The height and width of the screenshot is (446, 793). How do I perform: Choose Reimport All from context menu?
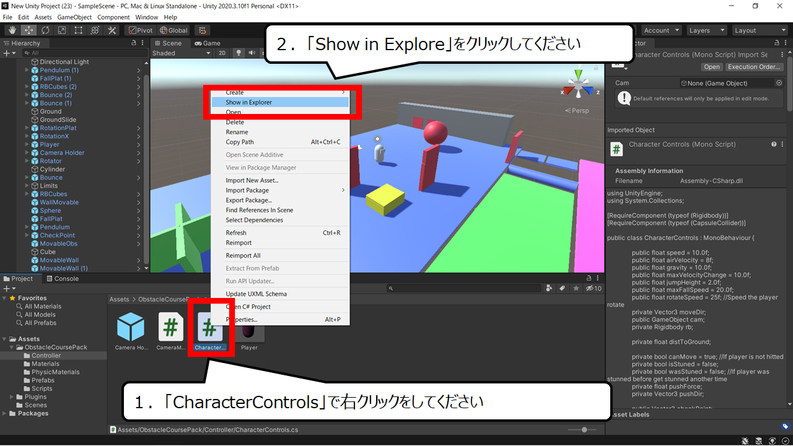[280, 255]
